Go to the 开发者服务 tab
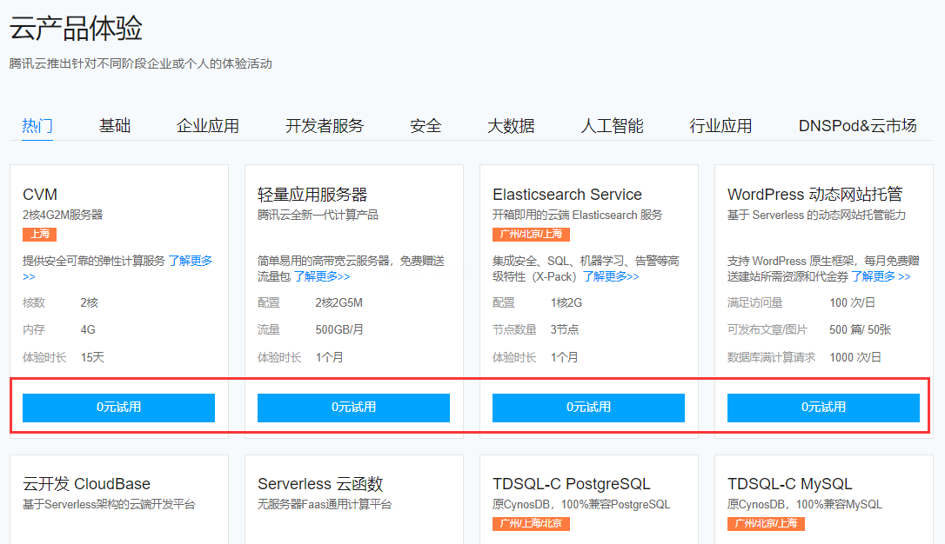 pyautogui.click(x=325, y=126)
